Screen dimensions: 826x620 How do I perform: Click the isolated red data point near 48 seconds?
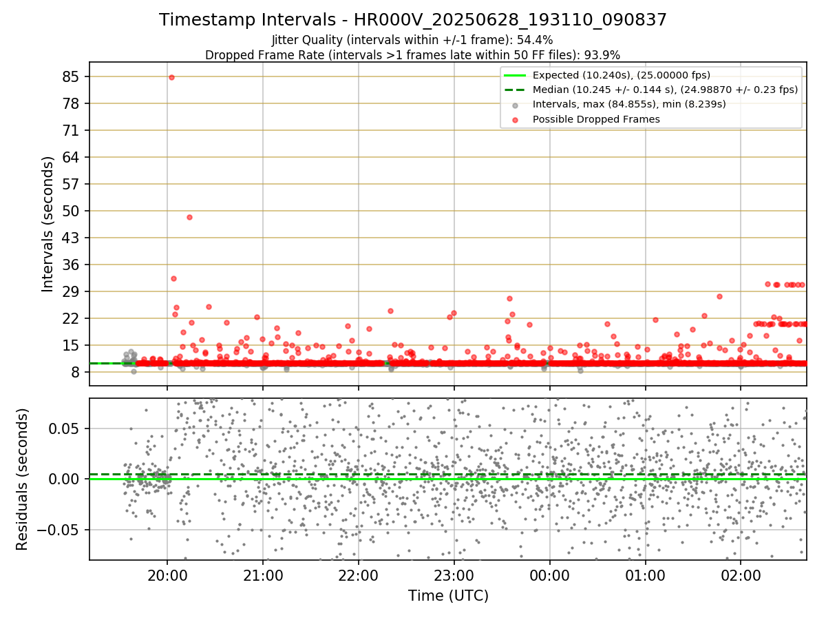point(189,217)
